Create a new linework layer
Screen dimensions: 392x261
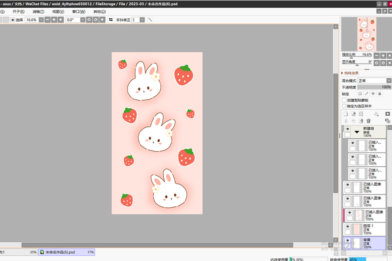[354, 114]
